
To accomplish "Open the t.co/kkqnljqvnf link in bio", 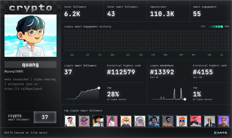I will (23, 89).
